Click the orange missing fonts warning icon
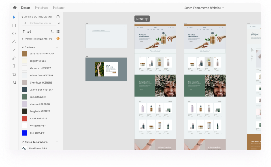 pos(58,39)
